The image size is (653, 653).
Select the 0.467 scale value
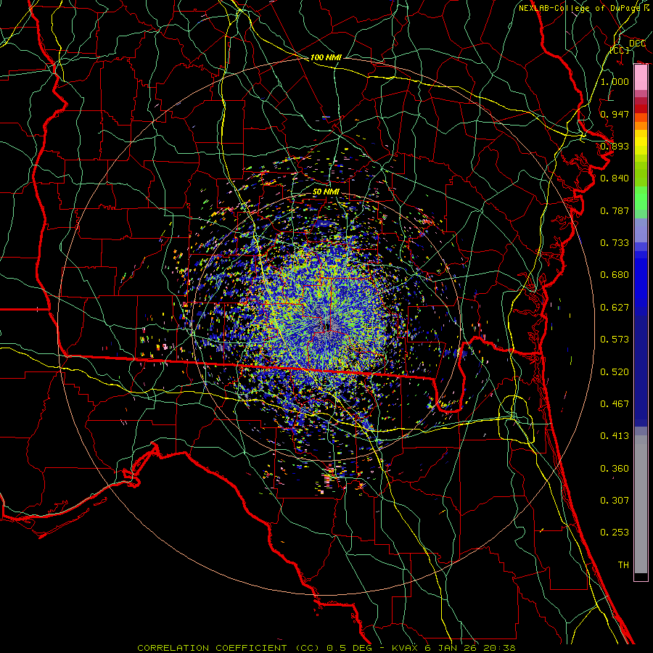pyautogui.click(x=615, y=404)
